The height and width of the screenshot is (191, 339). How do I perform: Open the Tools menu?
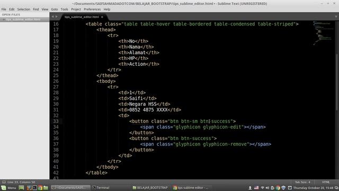click(x=64, y=10)
